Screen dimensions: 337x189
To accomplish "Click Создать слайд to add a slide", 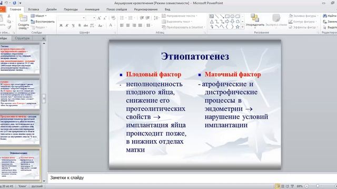I will tap(23, 22).
